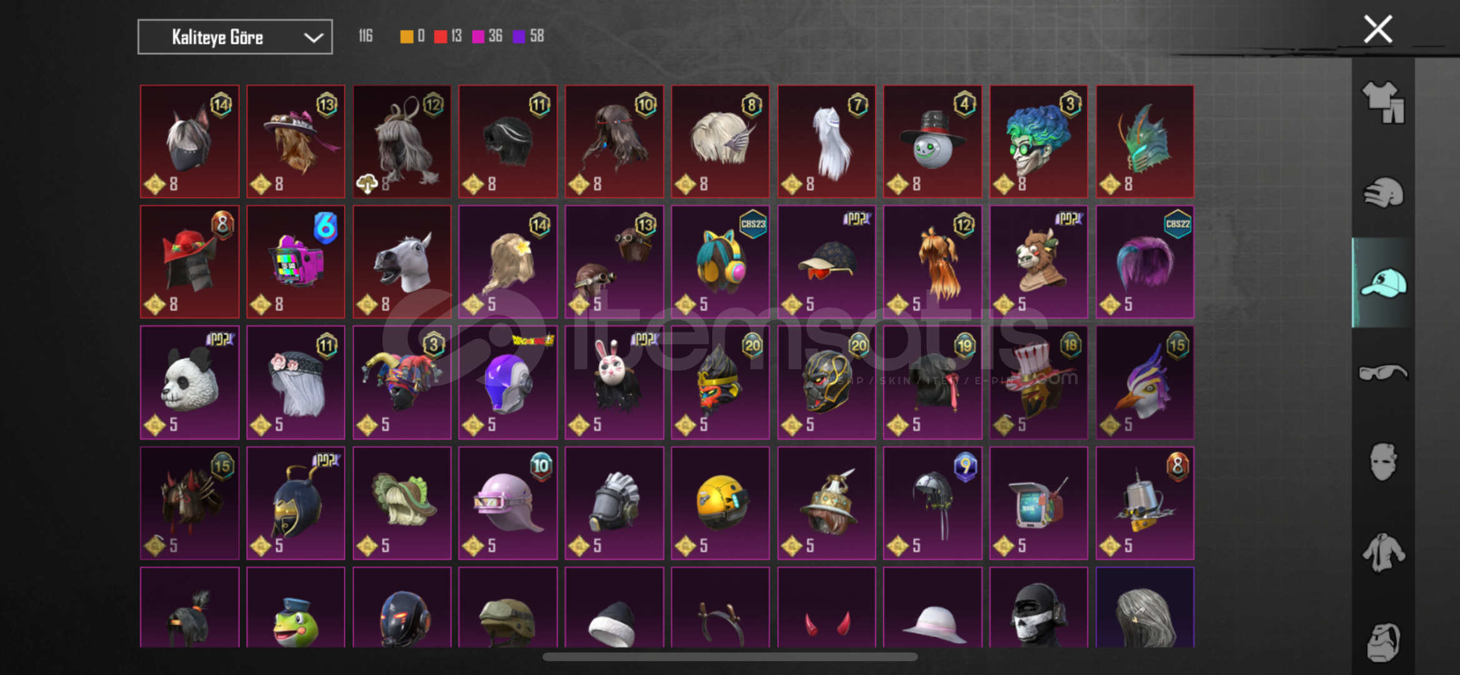Select the backpack category at sidebar bottom
The image size is (1460, 675).
[x=1383, y=642]
